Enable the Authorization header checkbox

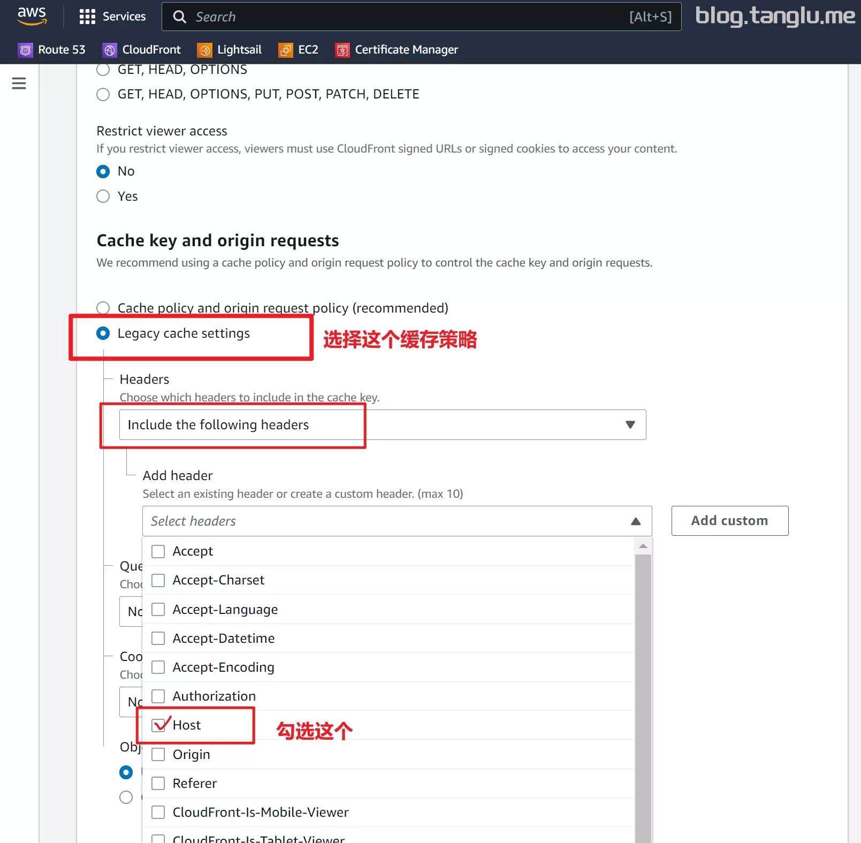pyautogui.click(x=158, y=696)
